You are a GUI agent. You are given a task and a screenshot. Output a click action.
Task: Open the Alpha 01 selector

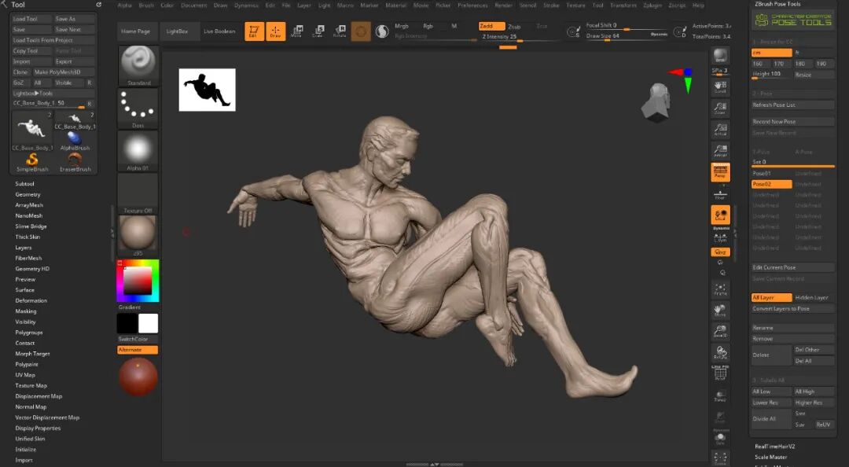point(138,151)
